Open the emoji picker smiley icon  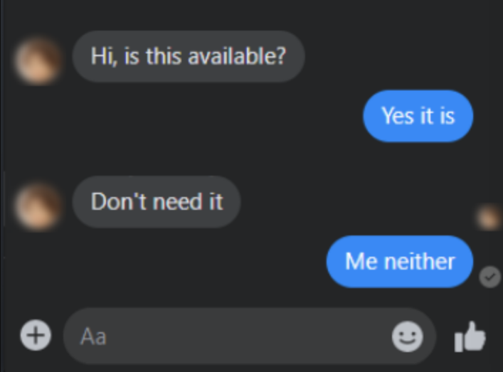(408, 336)
